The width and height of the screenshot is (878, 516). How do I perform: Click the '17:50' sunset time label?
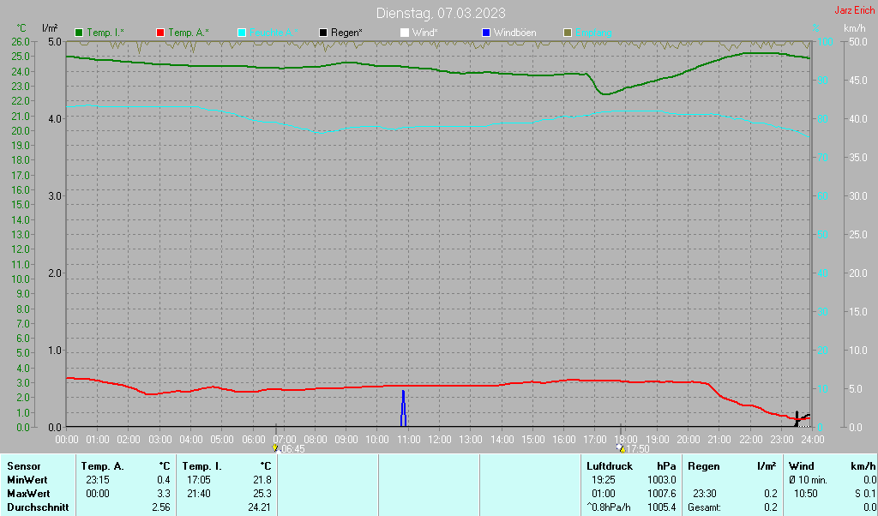(638, 449)
